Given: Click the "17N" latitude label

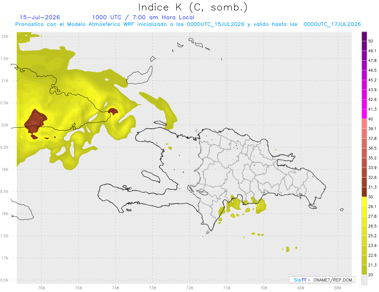Looking at the screenshot, I should [x=5, y=258].
